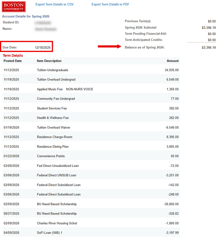Click the Boston University logo
The height and width of the screenshot is (238, 221).
pyautogui.click(x=13, y=7)
